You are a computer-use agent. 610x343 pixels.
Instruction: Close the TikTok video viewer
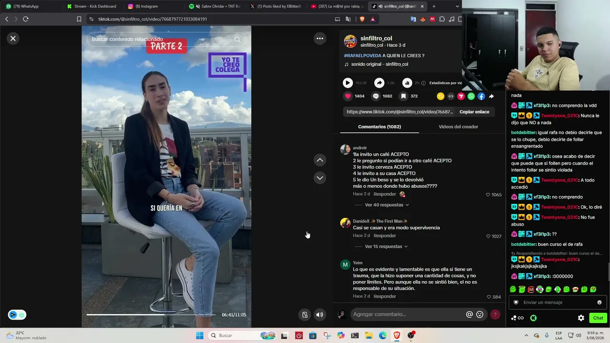(13, 39)
